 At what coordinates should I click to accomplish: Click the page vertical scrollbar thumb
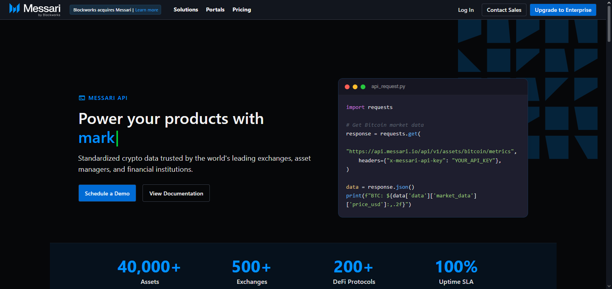pyautogui.click(x=609, y=24)
